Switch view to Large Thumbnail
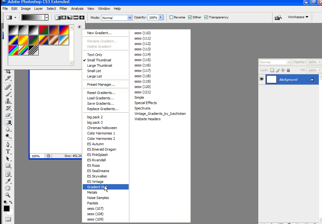Screen dimensions: 322x224 click(x=106, y=65)
